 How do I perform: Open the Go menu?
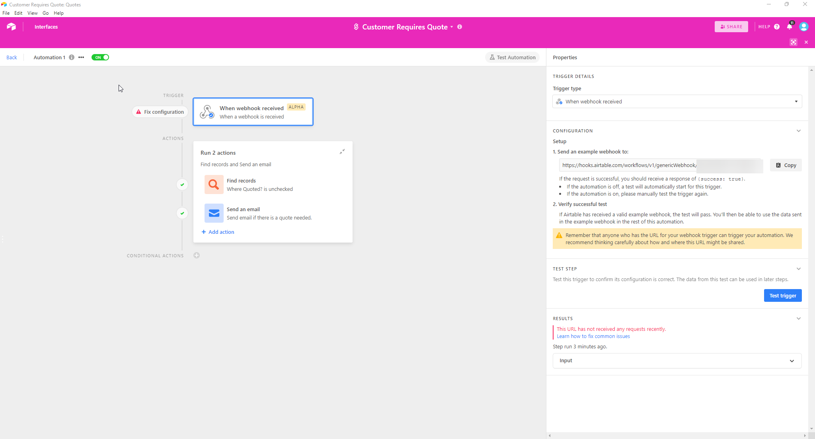(x=45, y=13)
